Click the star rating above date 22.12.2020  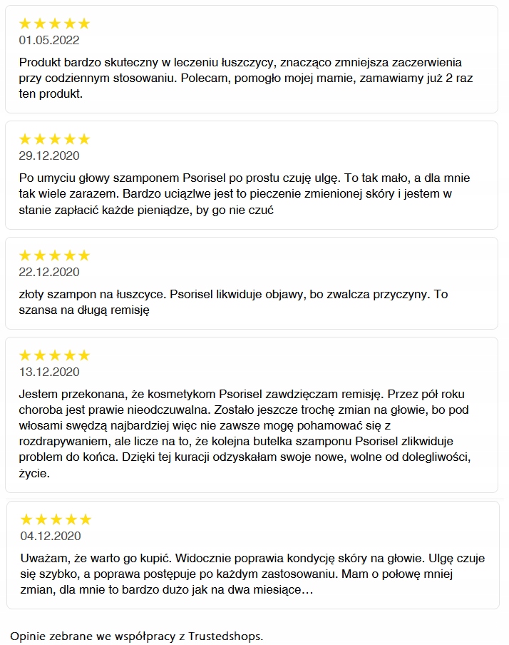[x=54, y=255]
